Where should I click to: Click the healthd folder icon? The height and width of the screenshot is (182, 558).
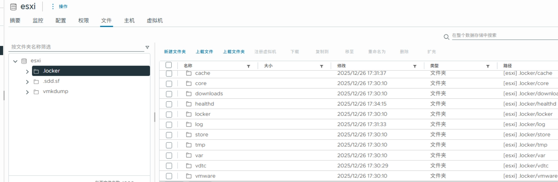189,104
